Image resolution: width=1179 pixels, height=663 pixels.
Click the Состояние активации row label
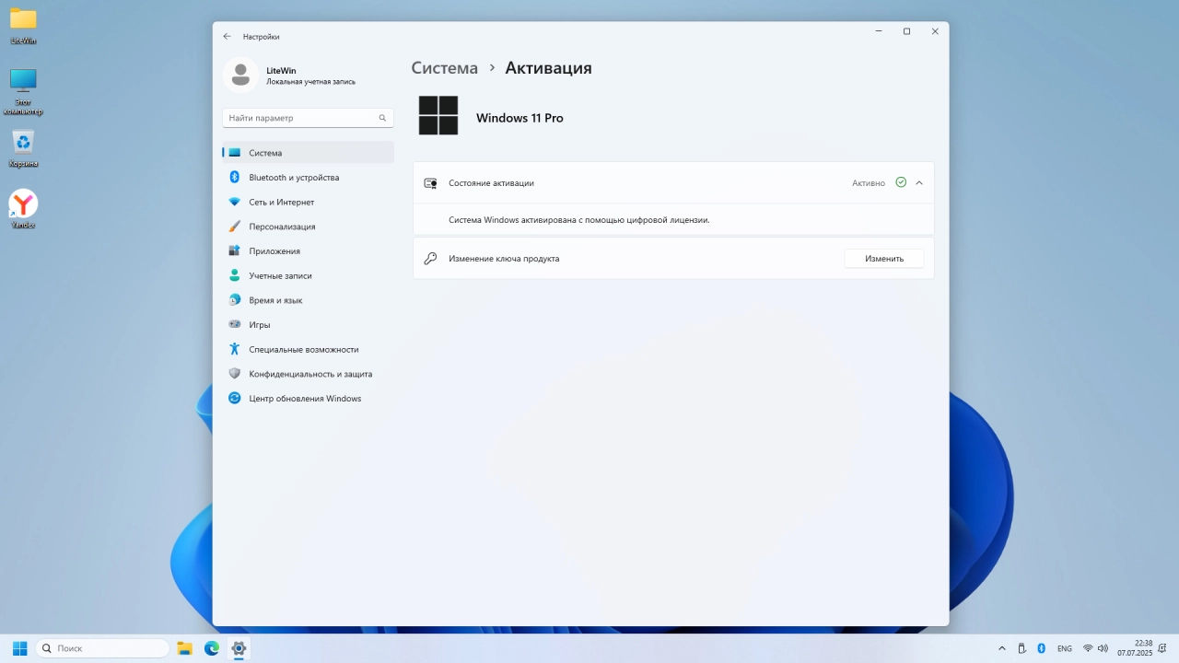coord(491,183)
